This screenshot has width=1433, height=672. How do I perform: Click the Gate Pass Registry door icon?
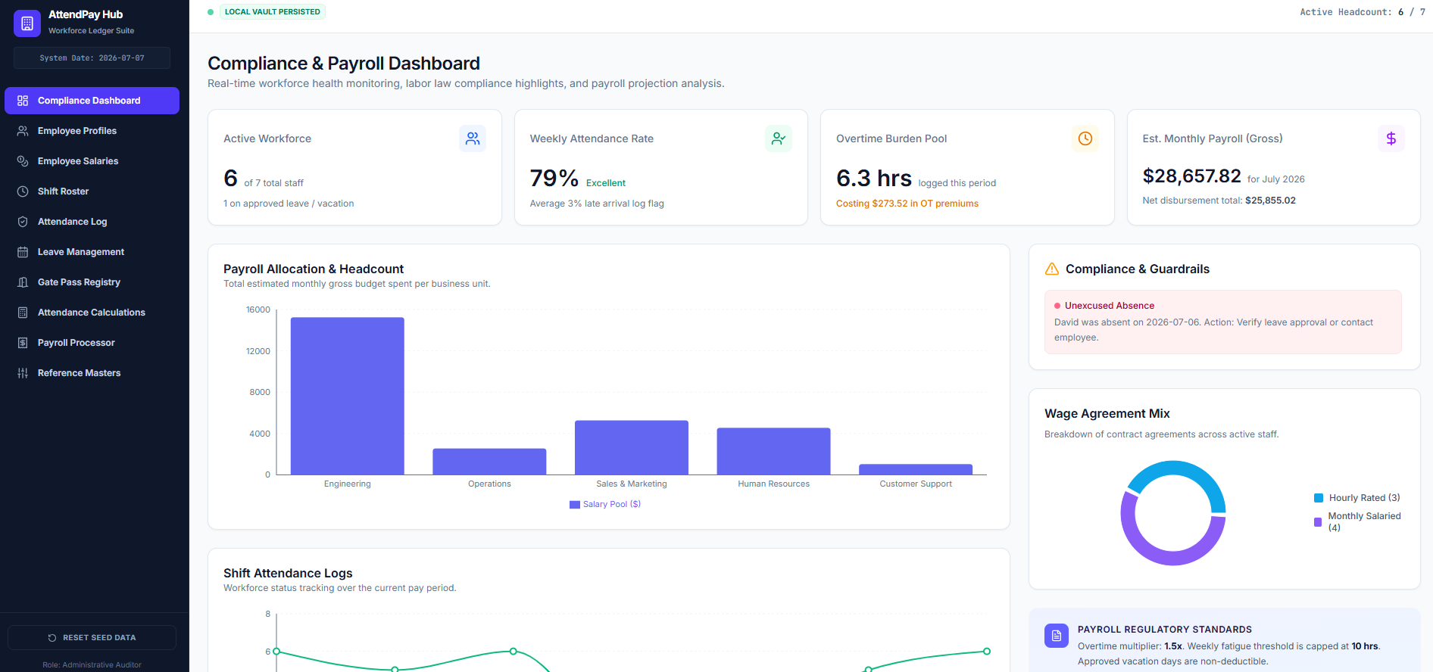coord(23,282)
